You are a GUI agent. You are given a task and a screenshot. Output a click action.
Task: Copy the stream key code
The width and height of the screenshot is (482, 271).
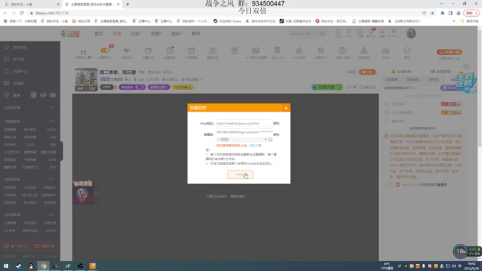point(276,134)
